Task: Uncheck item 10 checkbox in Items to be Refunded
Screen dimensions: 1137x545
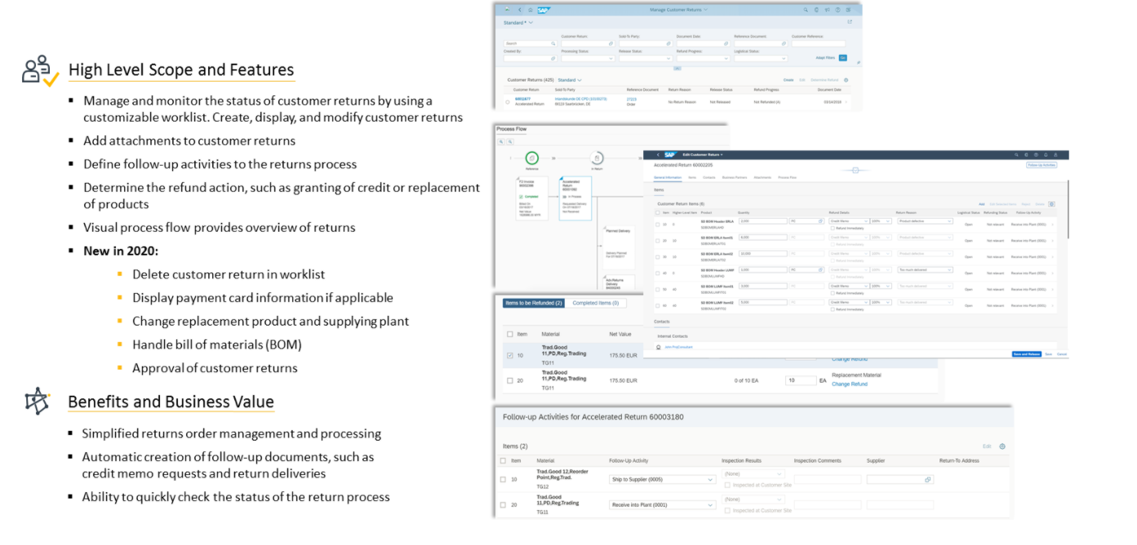Action: (x=510, y=355)
